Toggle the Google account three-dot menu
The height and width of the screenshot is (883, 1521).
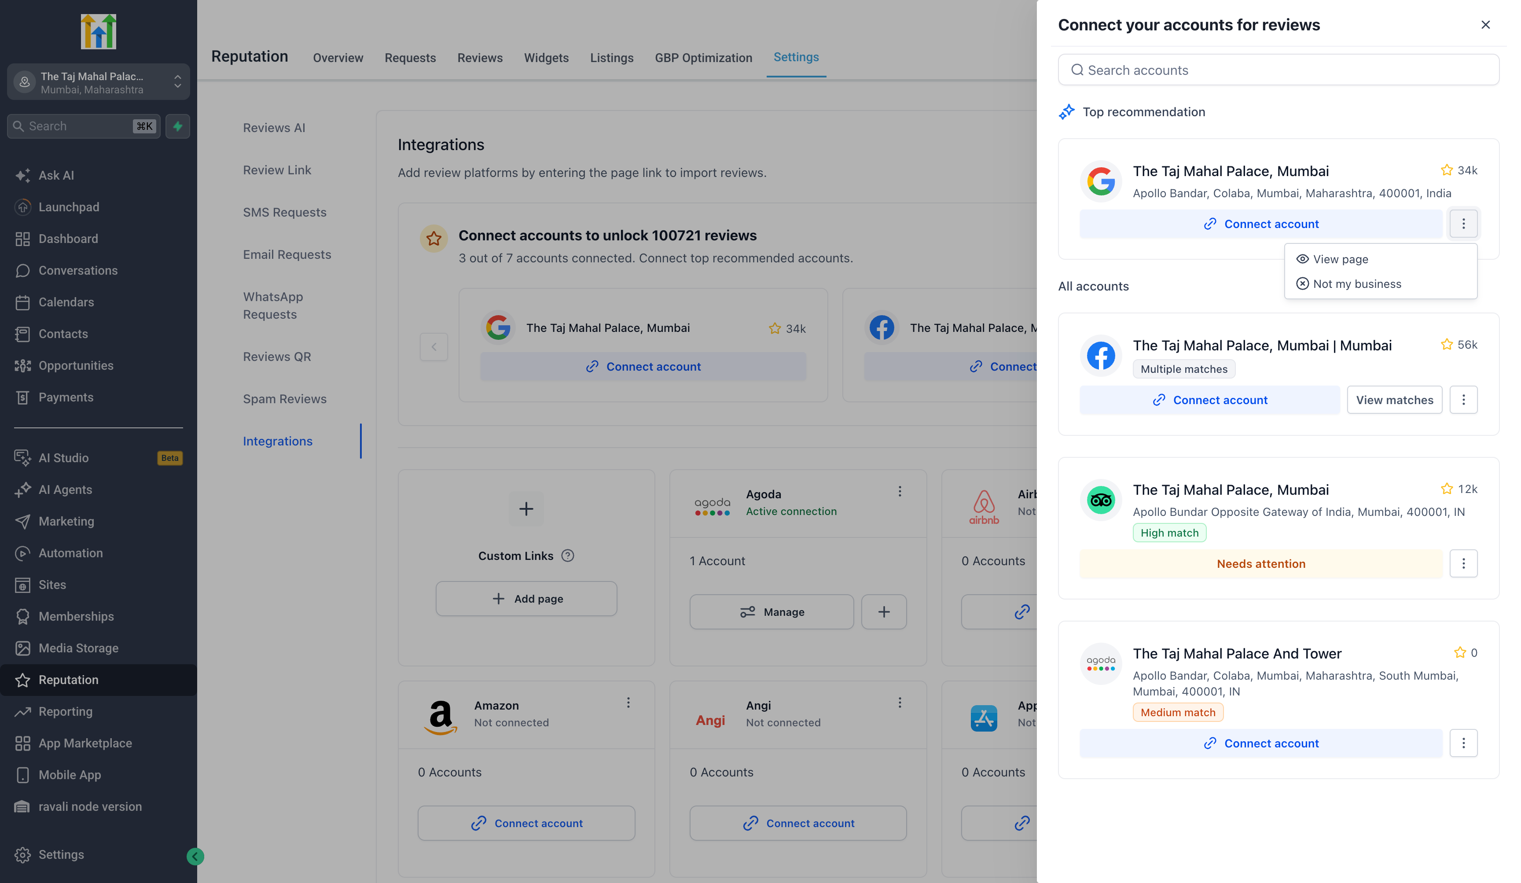(1463, 224)
